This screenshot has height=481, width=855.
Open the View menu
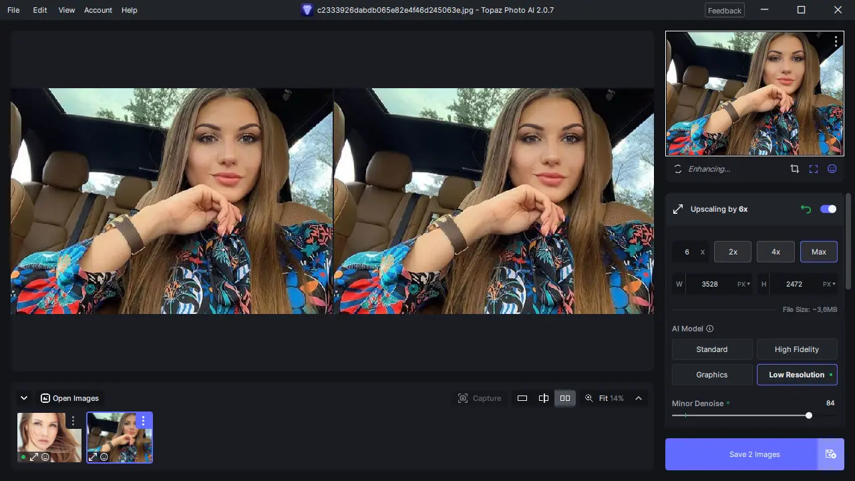tap(66, 10)
